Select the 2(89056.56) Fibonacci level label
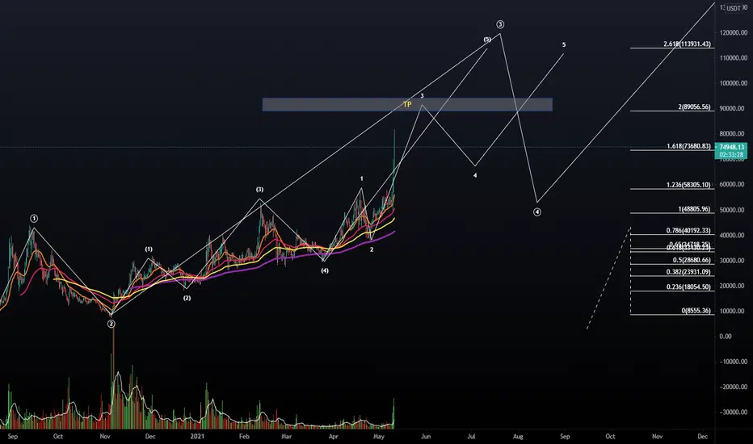753x444 pixels. (x=694, y=107)
